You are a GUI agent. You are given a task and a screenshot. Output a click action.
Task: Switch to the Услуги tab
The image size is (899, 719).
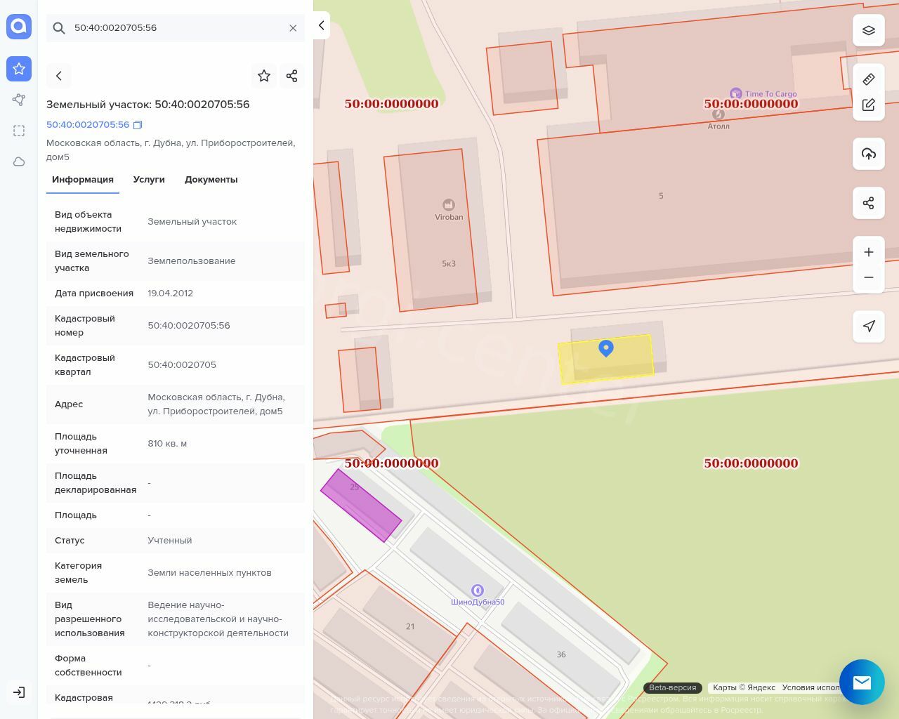click(149, 180)
